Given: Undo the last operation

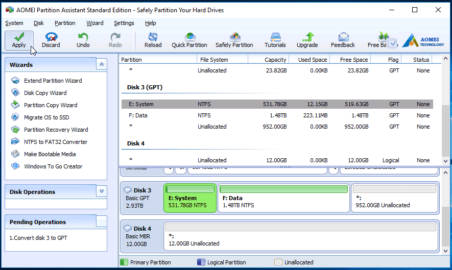Looking at the screenshot, I should 83,40.
